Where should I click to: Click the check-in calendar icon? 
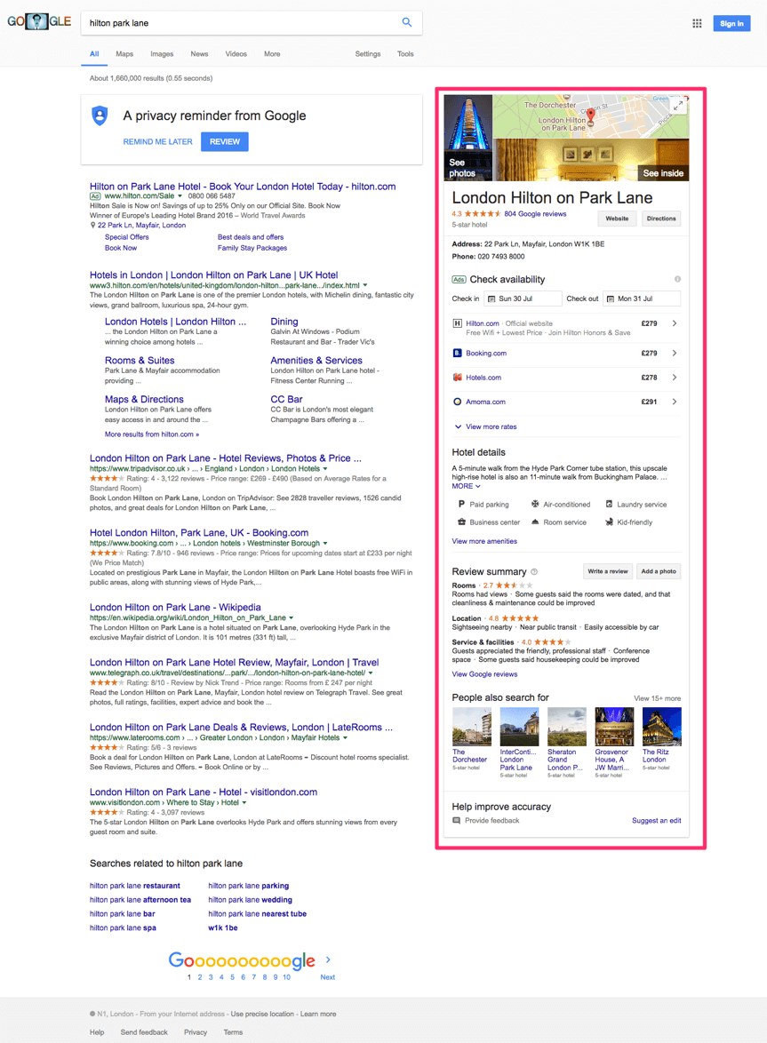tap(491, 299)
